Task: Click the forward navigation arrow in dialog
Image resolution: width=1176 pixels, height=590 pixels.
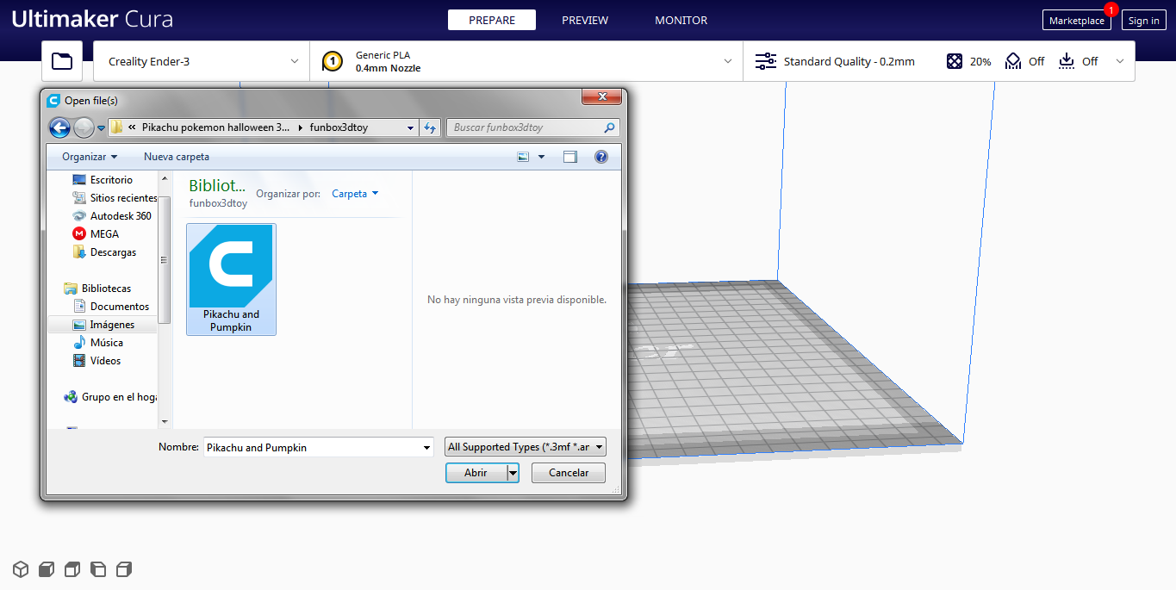Action: click(x=84, y=127)
